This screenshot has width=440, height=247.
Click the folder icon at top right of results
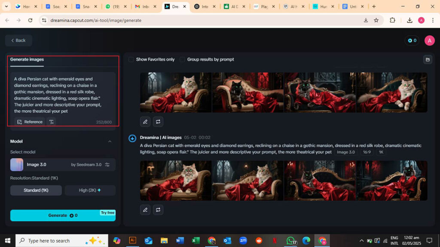tap(428, 60)
